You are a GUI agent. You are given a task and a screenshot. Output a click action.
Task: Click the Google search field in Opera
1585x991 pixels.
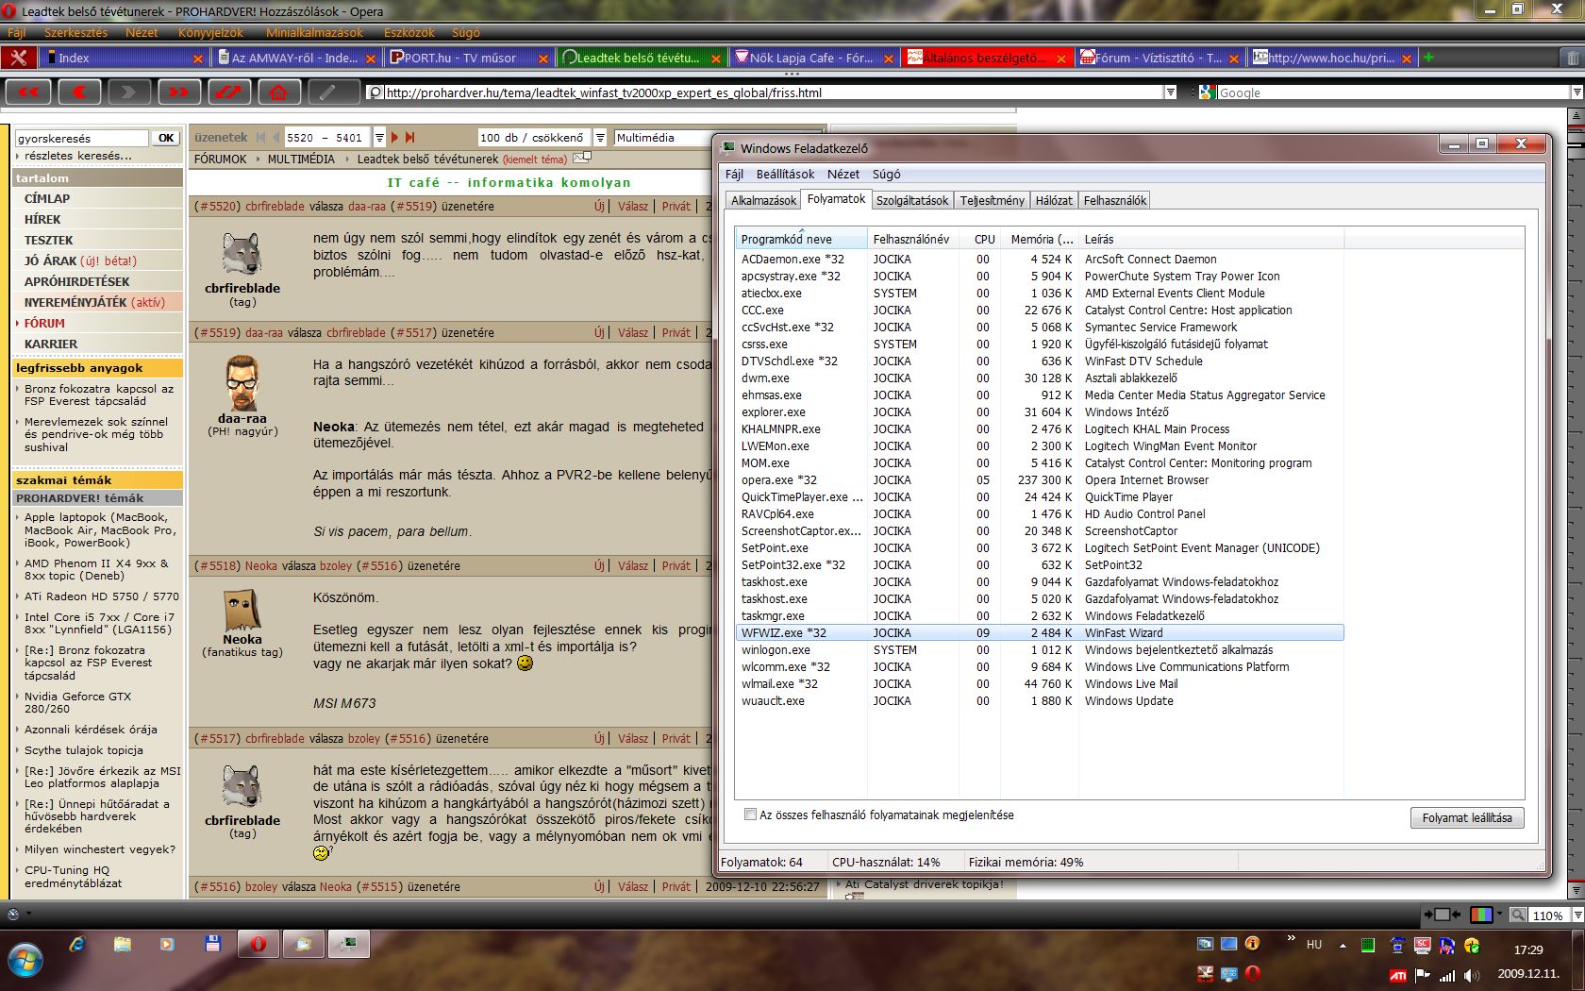(x=1393, y=92)
